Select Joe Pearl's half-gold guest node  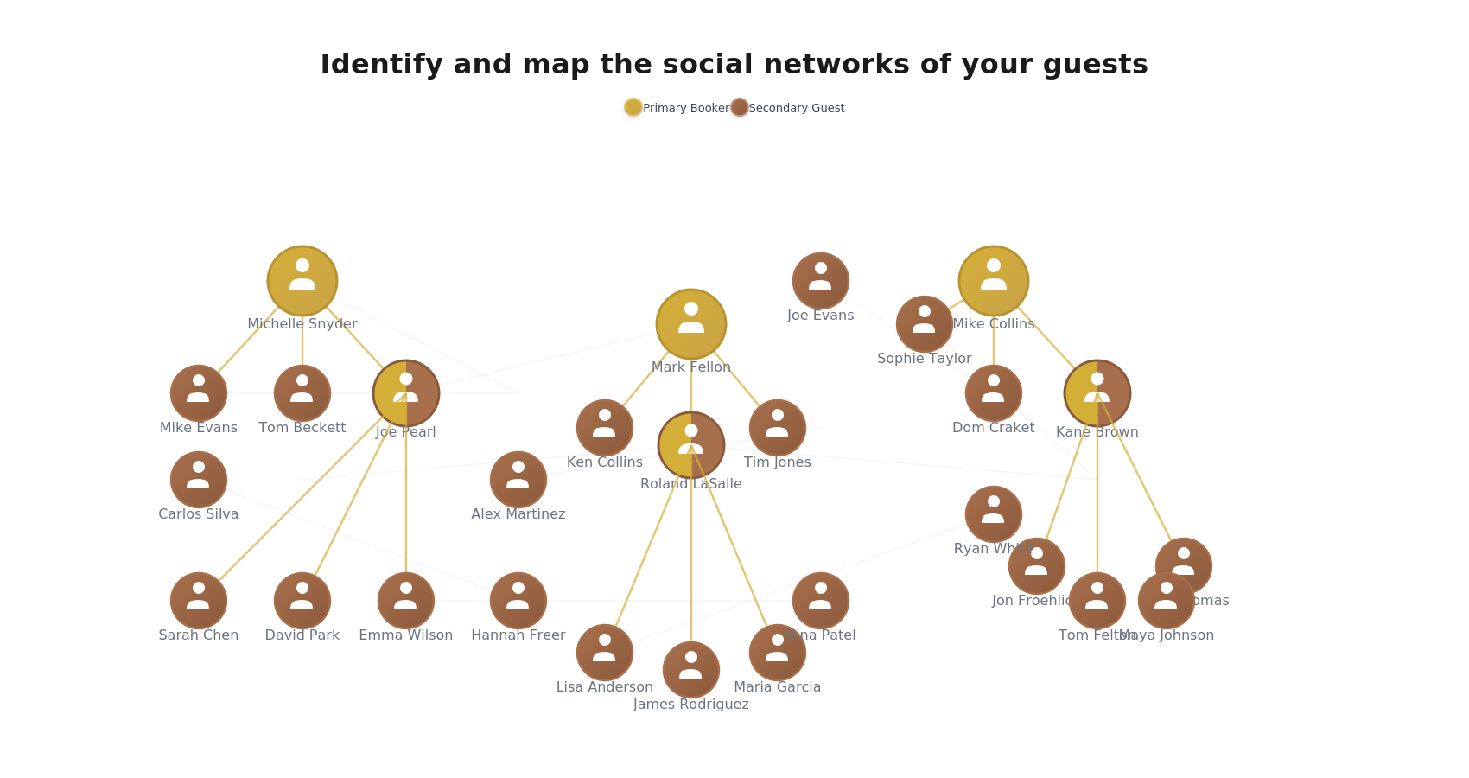click(x=406, y=393)
